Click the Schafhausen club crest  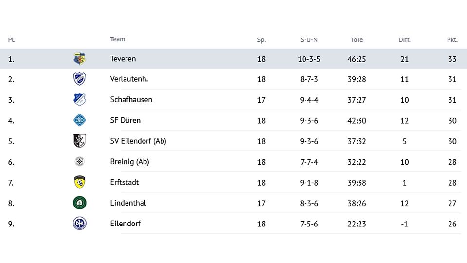(x=79, y=99)
